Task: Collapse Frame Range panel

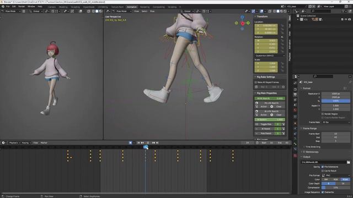Action: pos(309,128)
